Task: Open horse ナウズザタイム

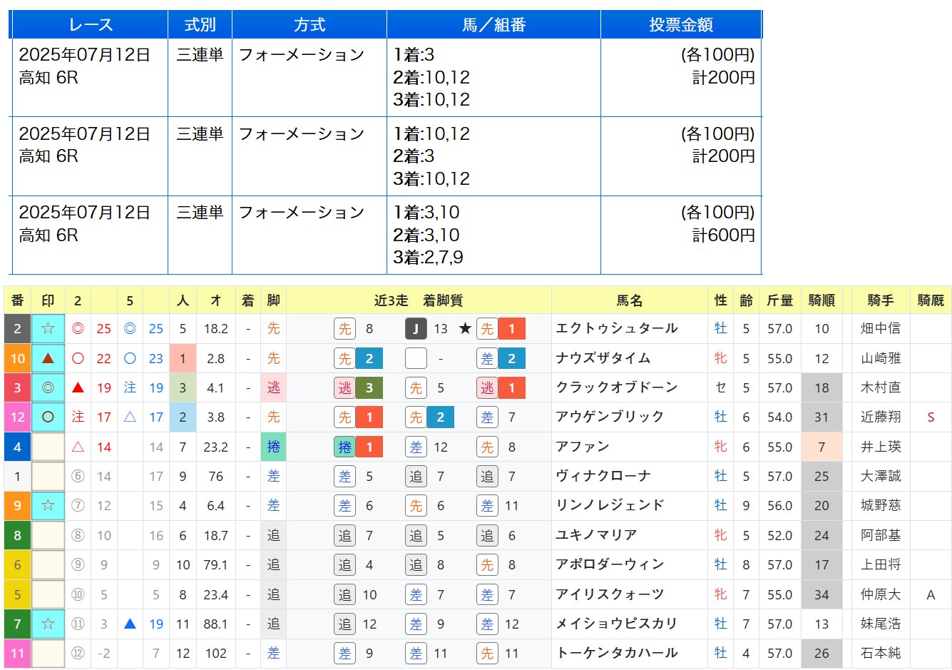Action: pyautogui.click(x=603, y=358)
